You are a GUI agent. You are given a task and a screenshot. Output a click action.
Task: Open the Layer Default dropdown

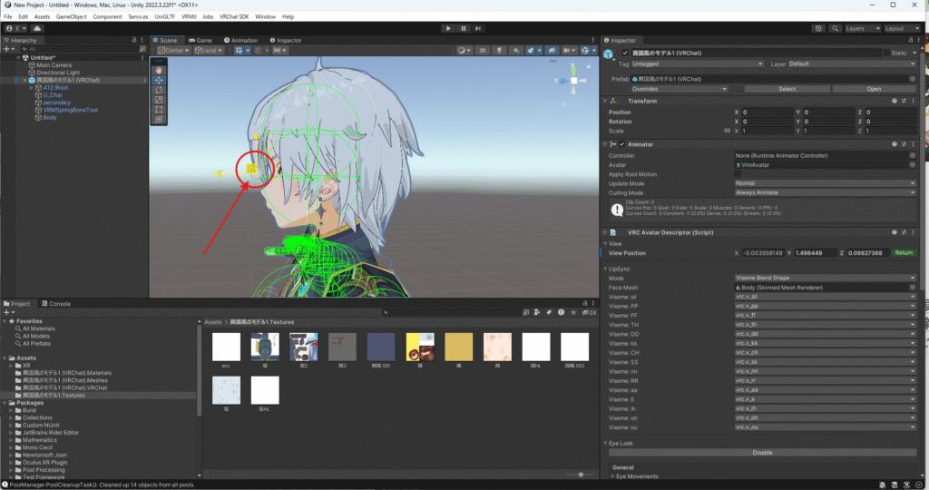pos(852,64)
